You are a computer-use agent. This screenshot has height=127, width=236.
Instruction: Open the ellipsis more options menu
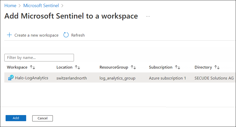148,16
